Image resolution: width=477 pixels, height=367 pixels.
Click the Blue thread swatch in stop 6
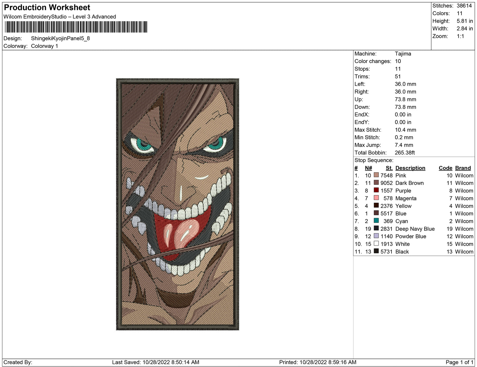point(376,213)
